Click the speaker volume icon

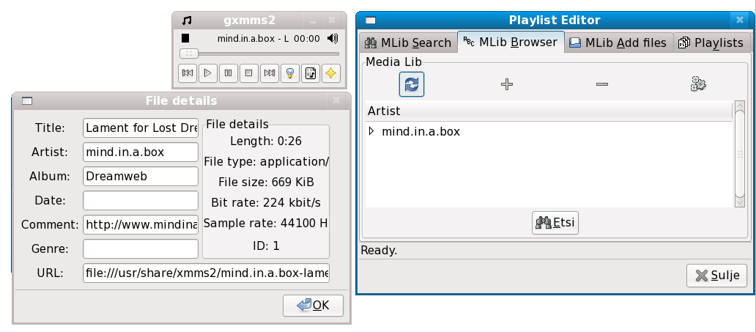coord(333,38)
